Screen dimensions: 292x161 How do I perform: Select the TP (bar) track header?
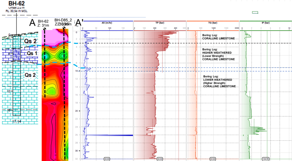click(159, 23)
